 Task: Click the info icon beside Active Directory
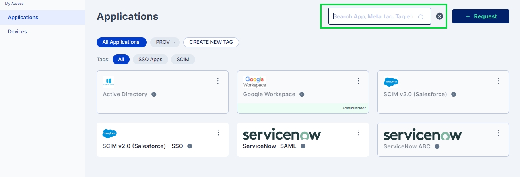[154, 95]
